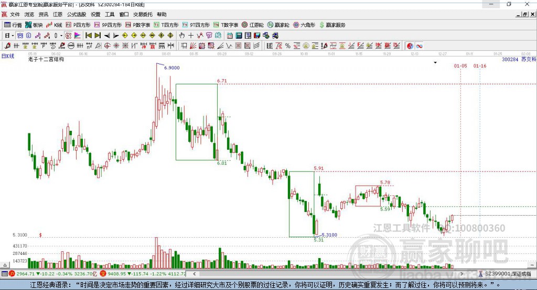This screenshot has width=537, height=290.
Task: Open the 交易委托 menu
Action: [143, 14]
